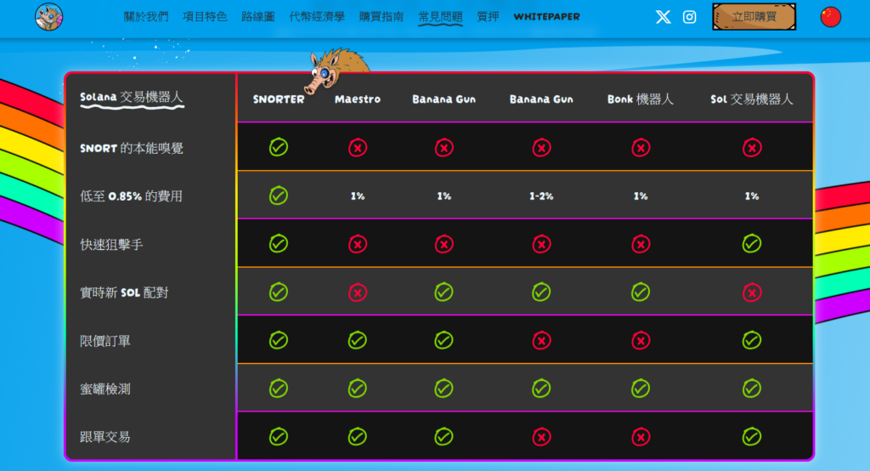Go to the 關於我們 nav item
Viewport: 870px width, 471px height.
(x=146, y=17)
